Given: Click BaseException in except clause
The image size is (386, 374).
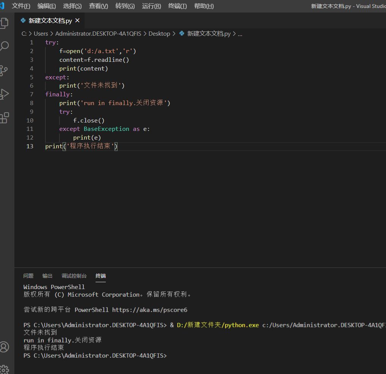Looking at the screenshot, I should 106,129.
